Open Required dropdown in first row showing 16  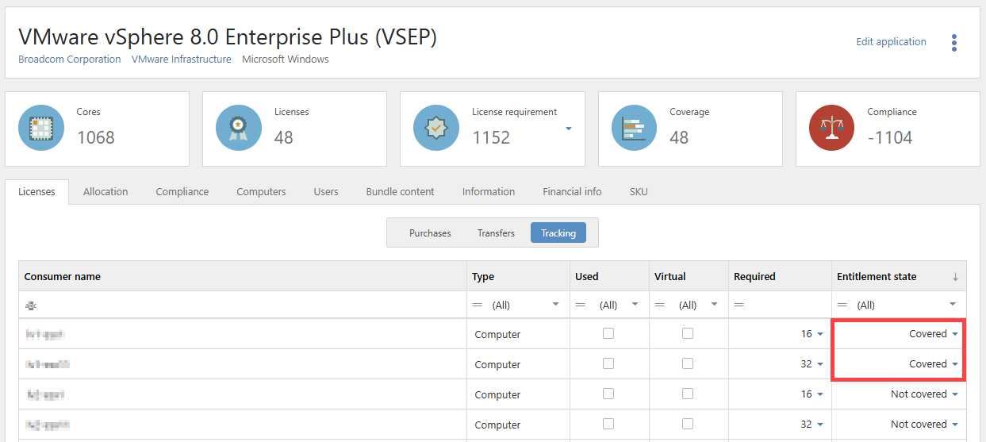820,334
